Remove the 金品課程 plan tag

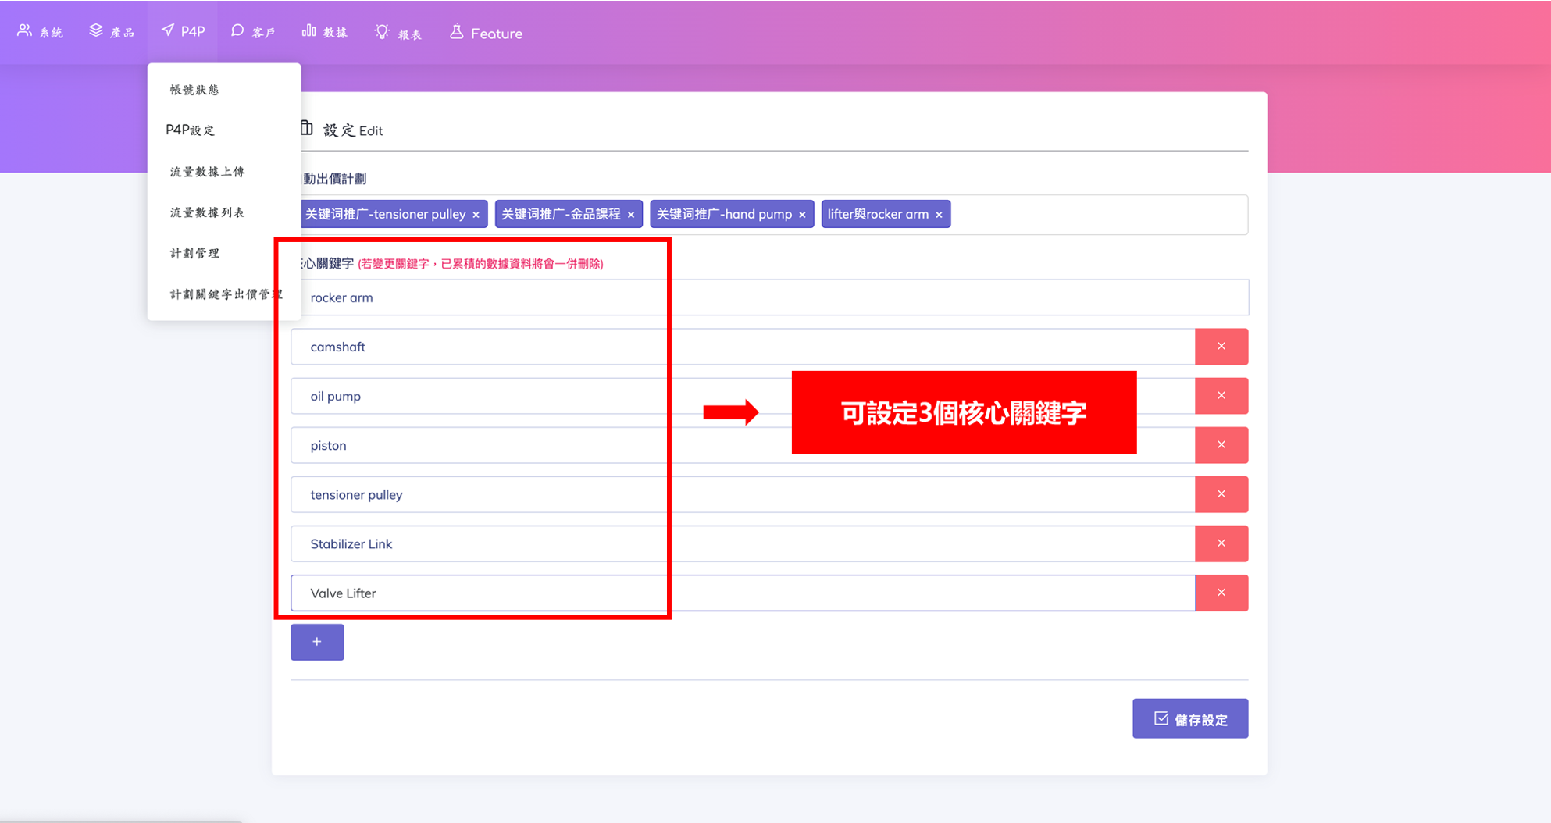[x=631, y=215]
